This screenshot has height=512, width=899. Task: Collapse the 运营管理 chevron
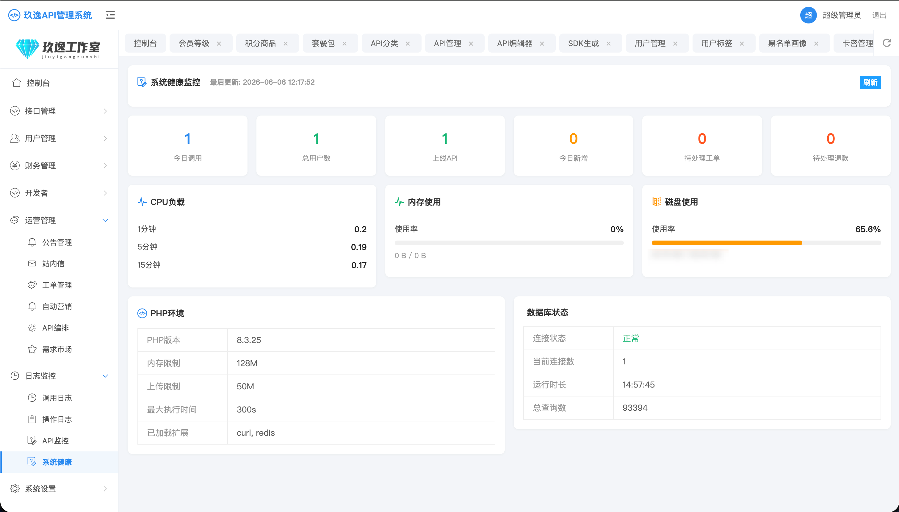(x=105, y=220)
